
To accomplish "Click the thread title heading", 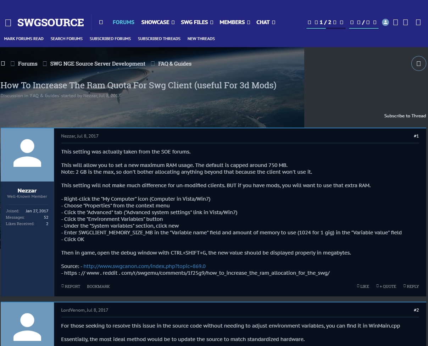I will [138, 85].
